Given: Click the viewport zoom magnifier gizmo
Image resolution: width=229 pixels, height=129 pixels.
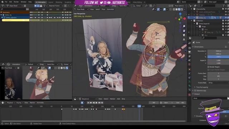Looking at the screenshot, I should click(x=184, y=26).
